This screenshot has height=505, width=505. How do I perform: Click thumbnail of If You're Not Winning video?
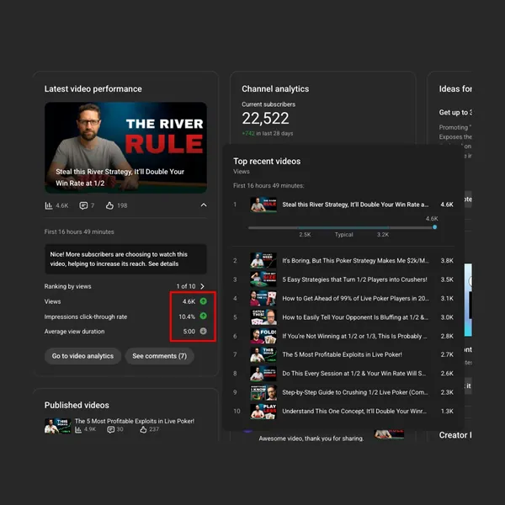click(263, 336)
